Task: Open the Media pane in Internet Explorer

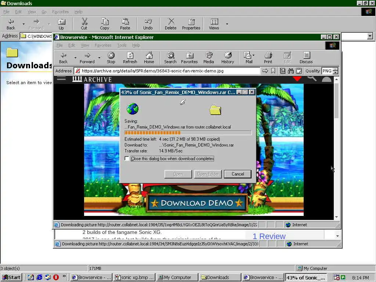Action: click(209, 58)
